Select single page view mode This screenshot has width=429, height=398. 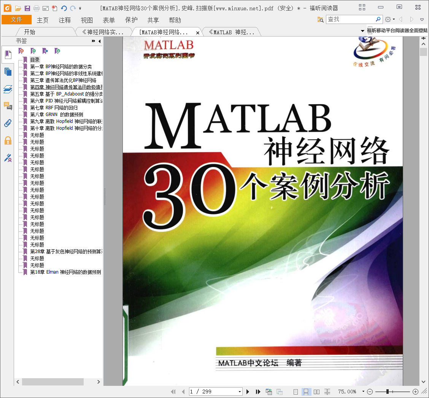(x=296, y=392)
